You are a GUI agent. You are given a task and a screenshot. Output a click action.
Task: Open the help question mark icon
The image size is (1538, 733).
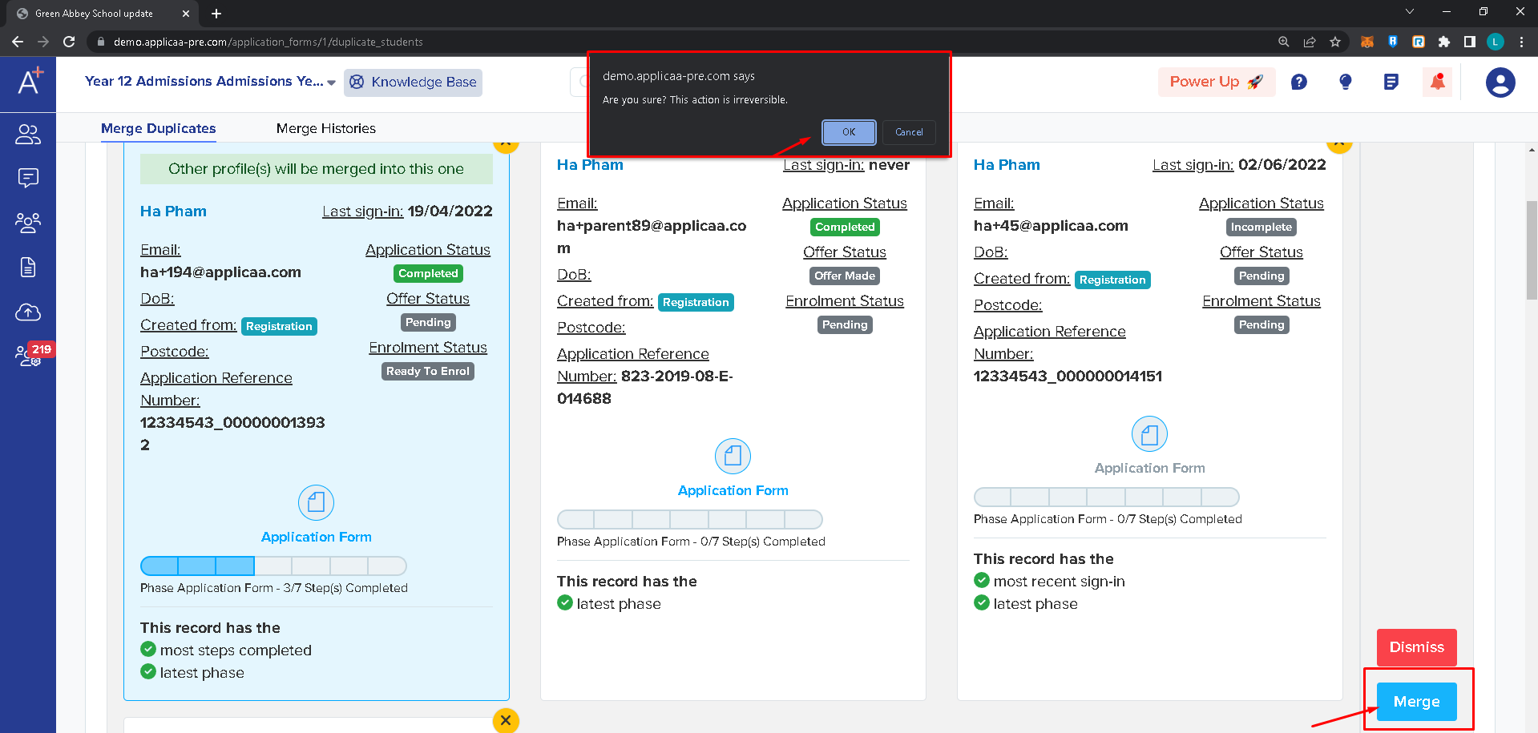[1299, 81]
